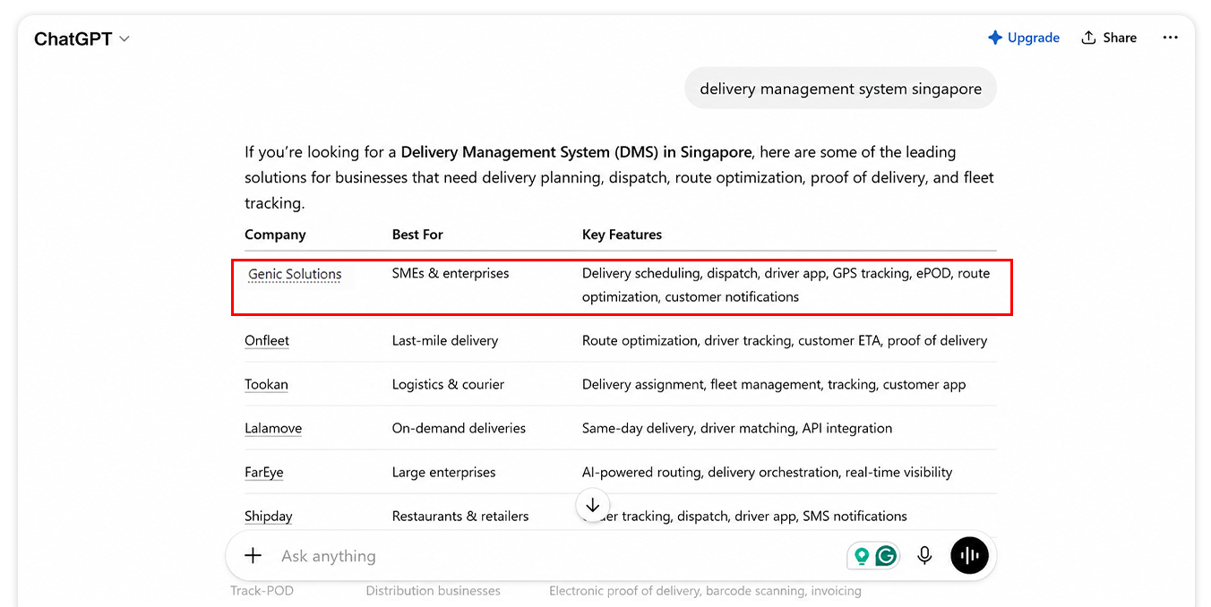Click the 'Track-POD' company cell
The height and width of the screenshot is (607, 1211).
click(262, 591)
